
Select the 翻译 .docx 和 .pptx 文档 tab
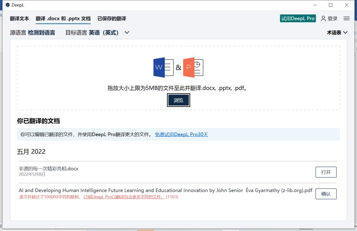[x=63, y=19]
